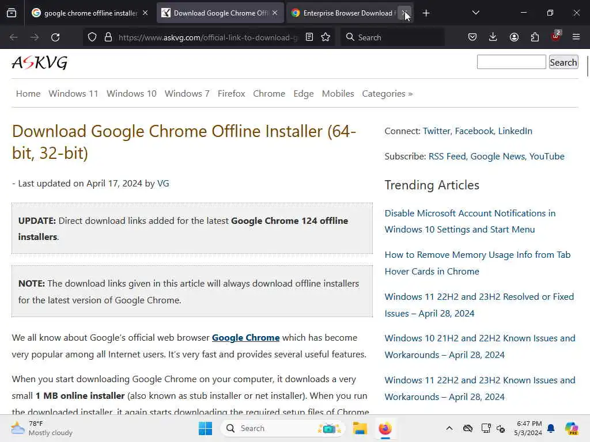Open uBlock Origin extension icon

pos(556,36)
